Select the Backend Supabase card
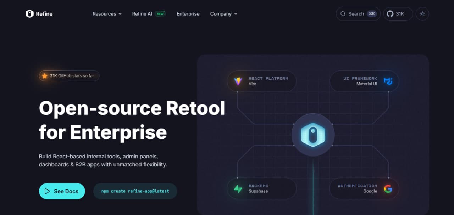 coord(262,188)
